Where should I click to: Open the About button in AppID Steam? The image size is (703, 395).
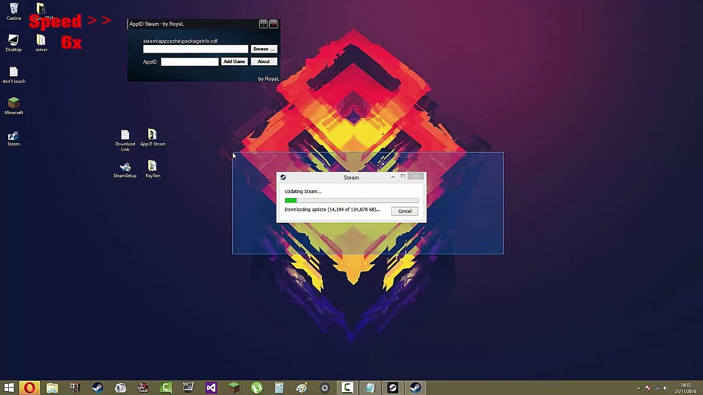pyautogui.click(x=264, y=61)
